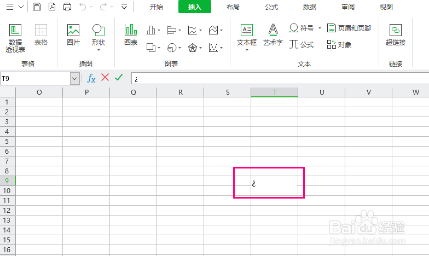429x256 pixels.
Task: Click the Redo arrow icon
Action: click(103, 7)
